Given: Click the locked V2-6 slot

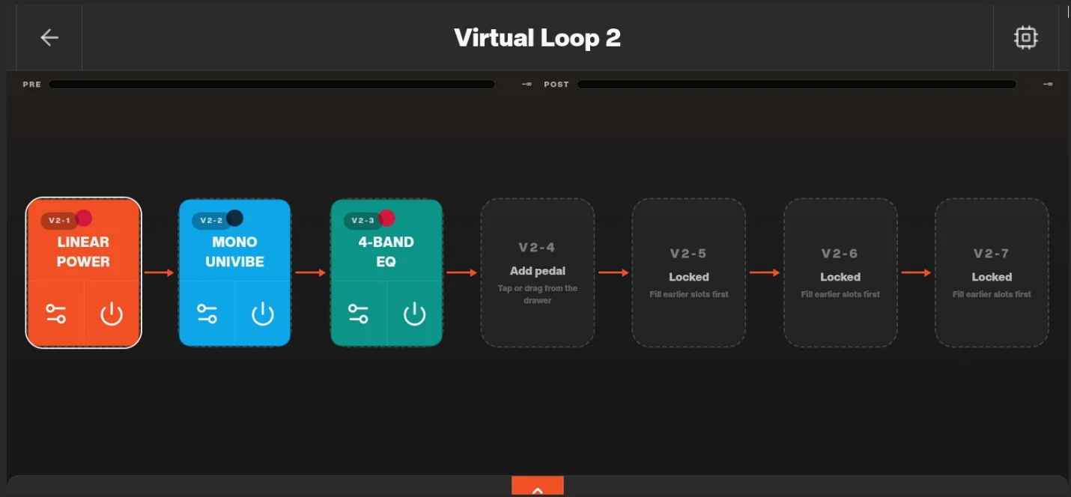Looking at the screenshot, I should click(840, 272).
